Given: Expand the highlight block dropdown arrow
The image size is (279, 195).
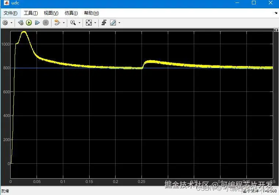Looking at the screenshot, I should coord(64,23).
